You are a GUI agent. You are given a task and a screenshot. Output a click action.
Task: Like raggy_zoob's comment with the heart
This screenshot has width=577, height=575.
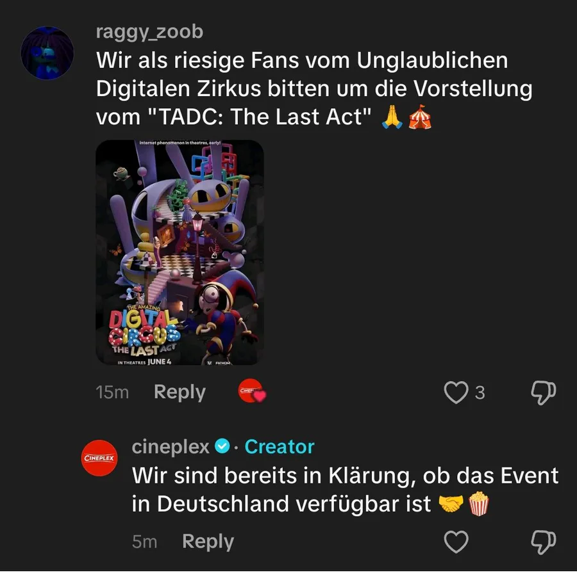[x=456, y=392]
